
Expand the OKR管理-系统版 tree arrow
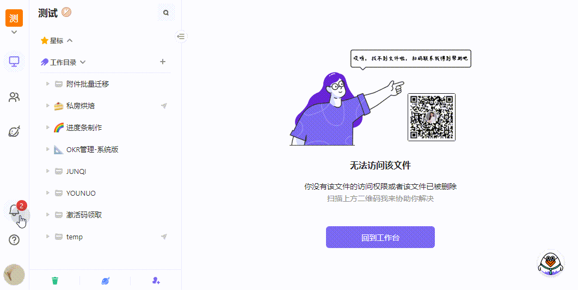(47, 149)
